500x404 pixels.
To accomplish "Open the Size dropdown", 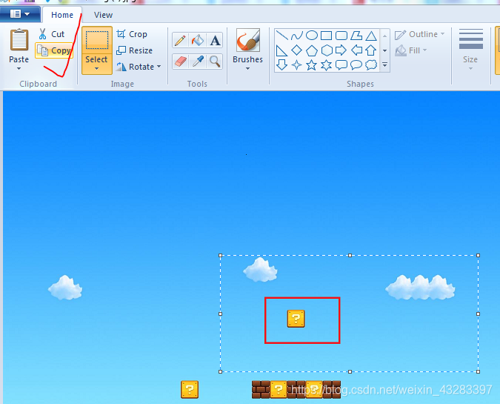I will coord(470,69).
